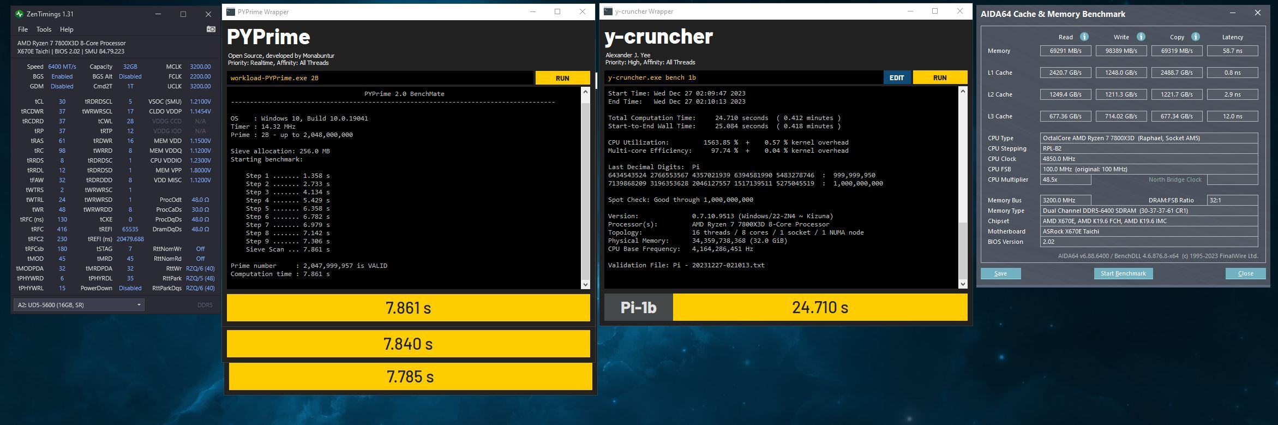The height and width of the screenshot is (425, 1278).
Task: Click the GDM value Disabled
Action: pos(62,86)
